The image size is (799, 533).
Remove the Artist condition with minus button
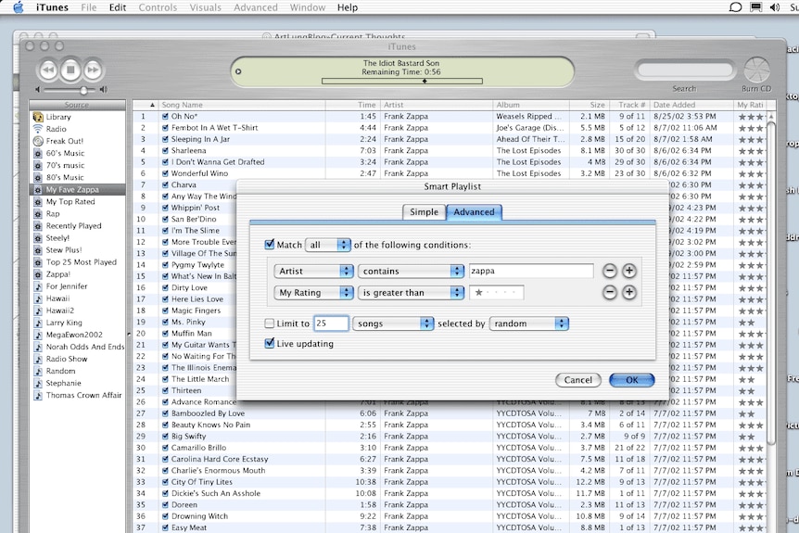[x=609, y=271]
